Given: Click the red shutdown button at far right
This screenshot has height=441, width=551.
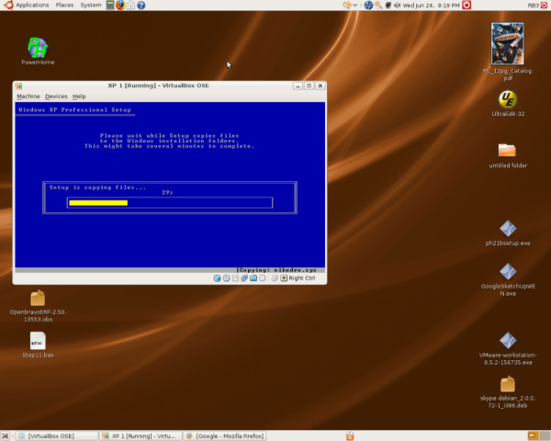Looking at the screenshot, I should pos(544,5).
